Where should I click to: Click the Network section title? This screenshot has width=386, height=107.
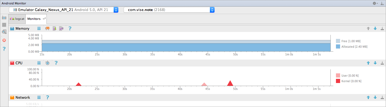pyautogui.click(x=23, y=97)
